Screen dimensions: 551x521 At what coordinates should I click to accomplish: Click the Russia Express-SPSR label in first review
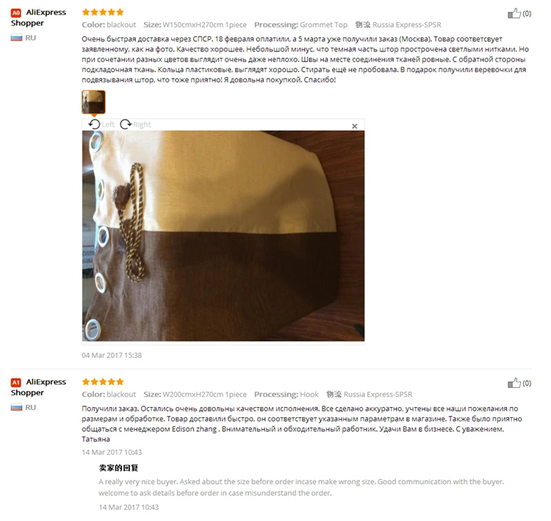tap(406, 24)
